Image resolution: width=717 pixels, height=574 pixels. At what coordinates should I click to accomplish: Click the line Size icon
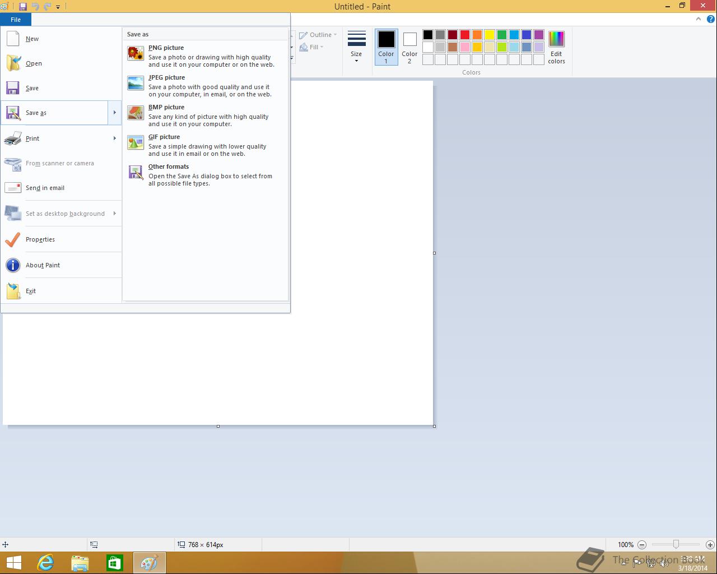(x=356, y=39)
